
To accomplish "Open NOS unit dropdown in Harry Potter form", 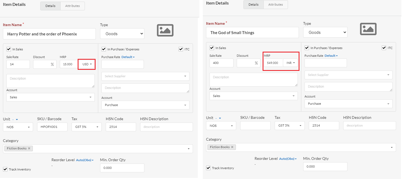I will [18, 127].
